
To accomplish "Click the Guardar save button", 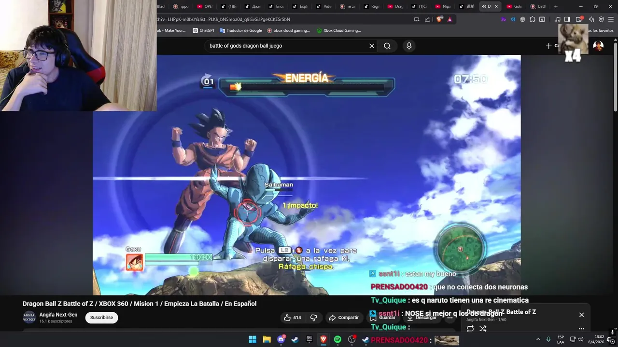I will [383, 318].
